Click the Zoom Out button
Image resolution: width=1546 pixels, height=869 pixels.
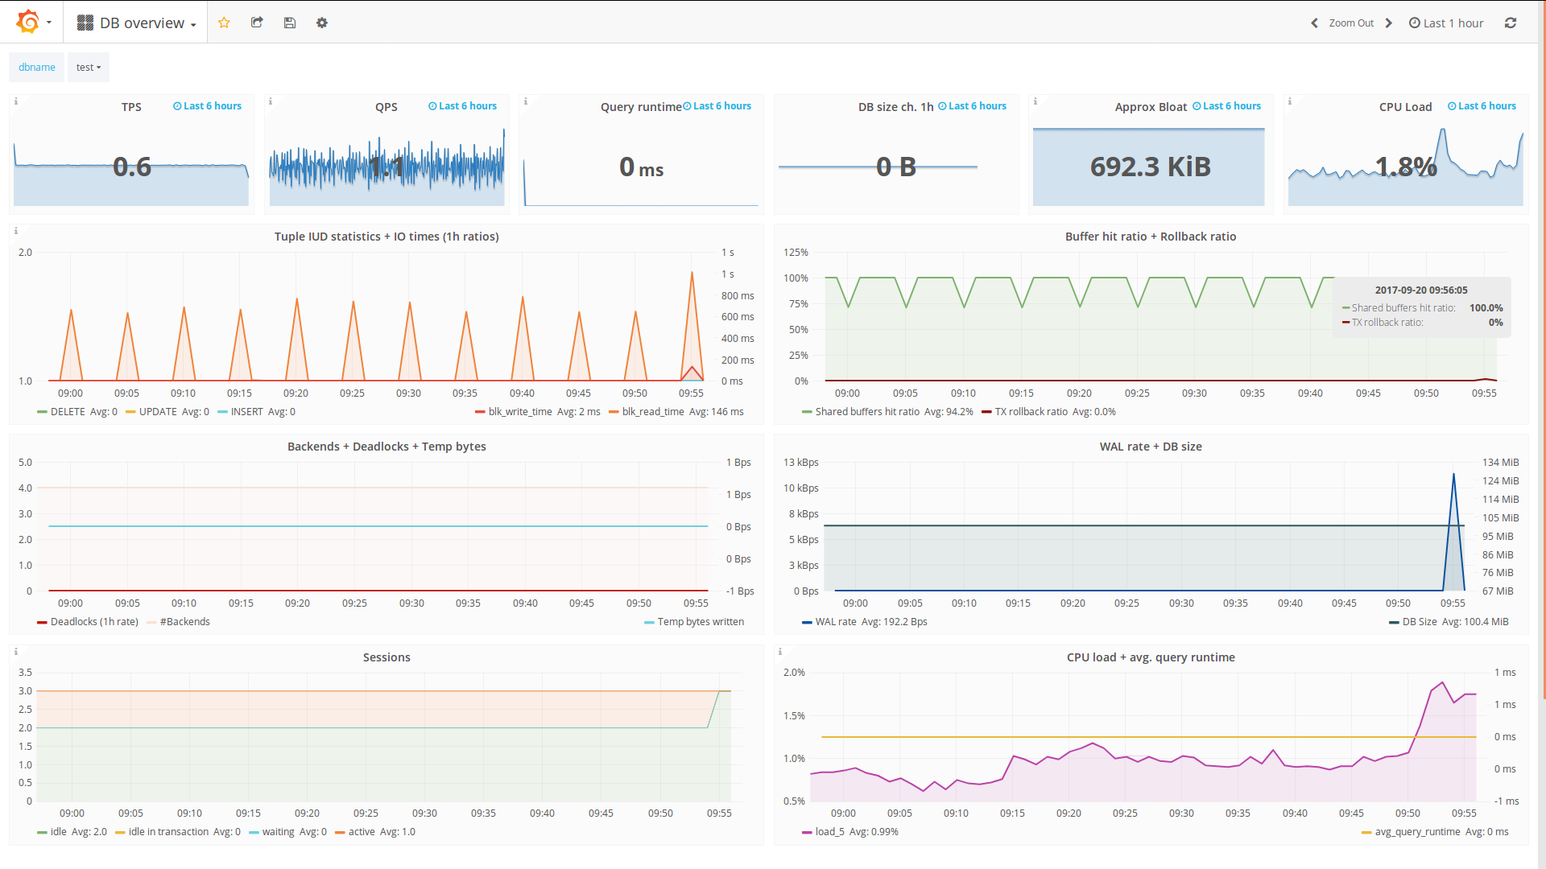pos(1351,23)
